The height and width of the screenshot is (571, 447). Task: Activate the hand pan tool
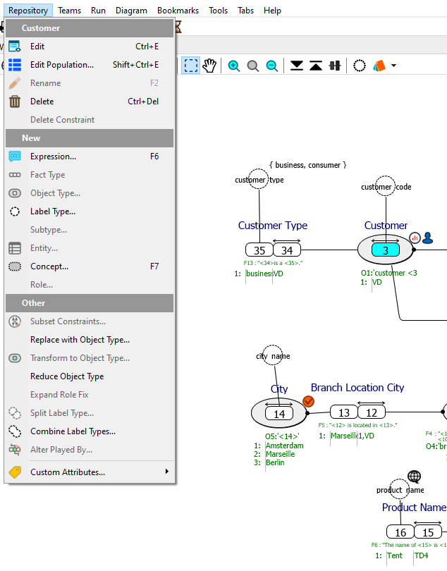coord(209,66)
